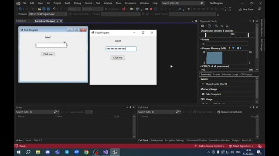Open Google Chrome from the taskbar
Image resolution: width=279 pixels, height=156 pixels.
point(86,152)
